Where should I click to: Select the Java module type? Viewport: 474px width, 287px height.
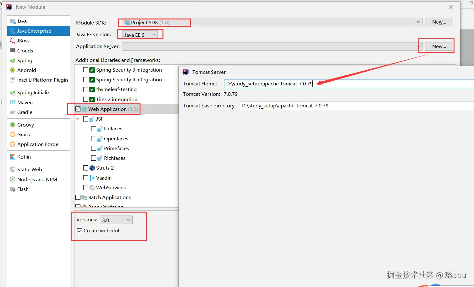pos(38,21)
